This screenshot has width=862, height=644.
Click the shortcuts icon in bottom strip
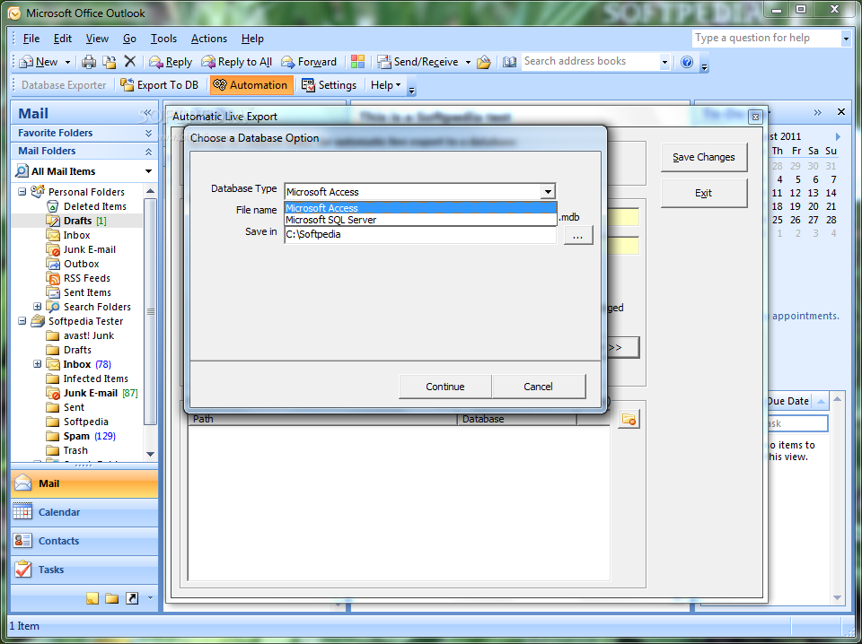coord(132,598)
